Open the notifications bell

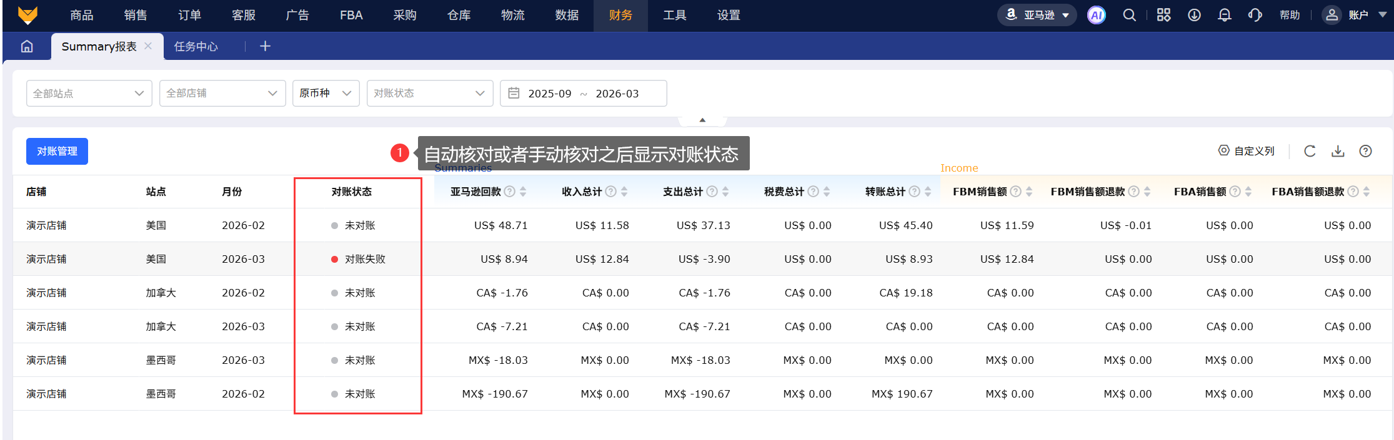pos(1225,15)
